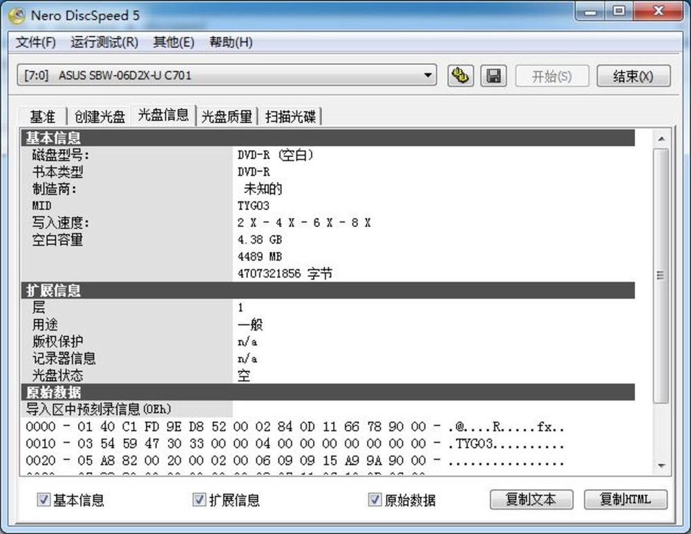This screenshot has height=534, width=691.
Task: Switch to the 创建光盘 tab
Action: 100,117
